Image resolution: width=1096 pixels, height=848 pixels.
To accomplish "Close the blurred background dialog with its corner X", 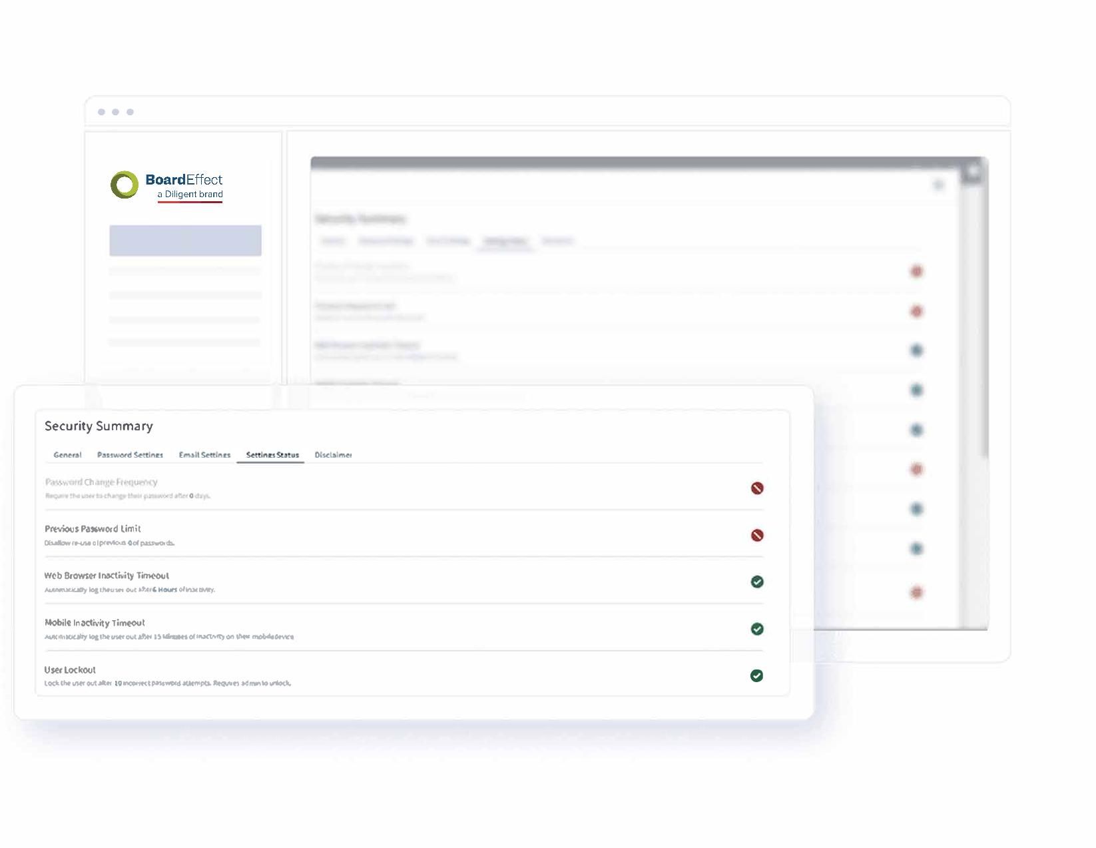I will [973, 172].
